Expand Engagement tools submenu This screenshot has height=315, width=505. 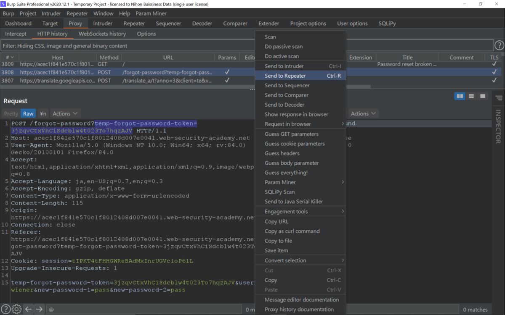(x=300, y=211)
